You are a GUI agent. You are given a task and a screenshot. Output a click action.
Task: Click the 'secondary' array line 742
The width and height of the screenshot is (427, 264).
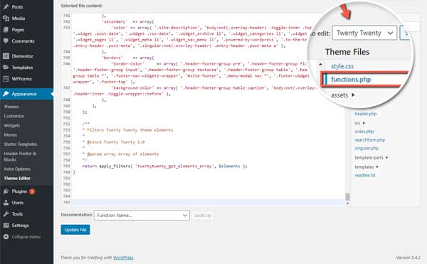(x=128, y=21)
